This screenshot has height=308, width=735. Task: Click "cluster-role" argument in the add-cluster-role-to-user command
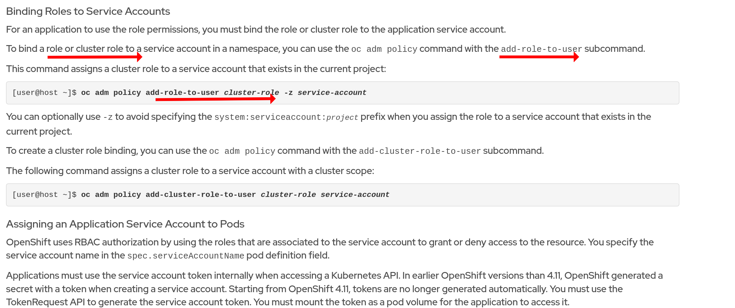click(288, 195)
